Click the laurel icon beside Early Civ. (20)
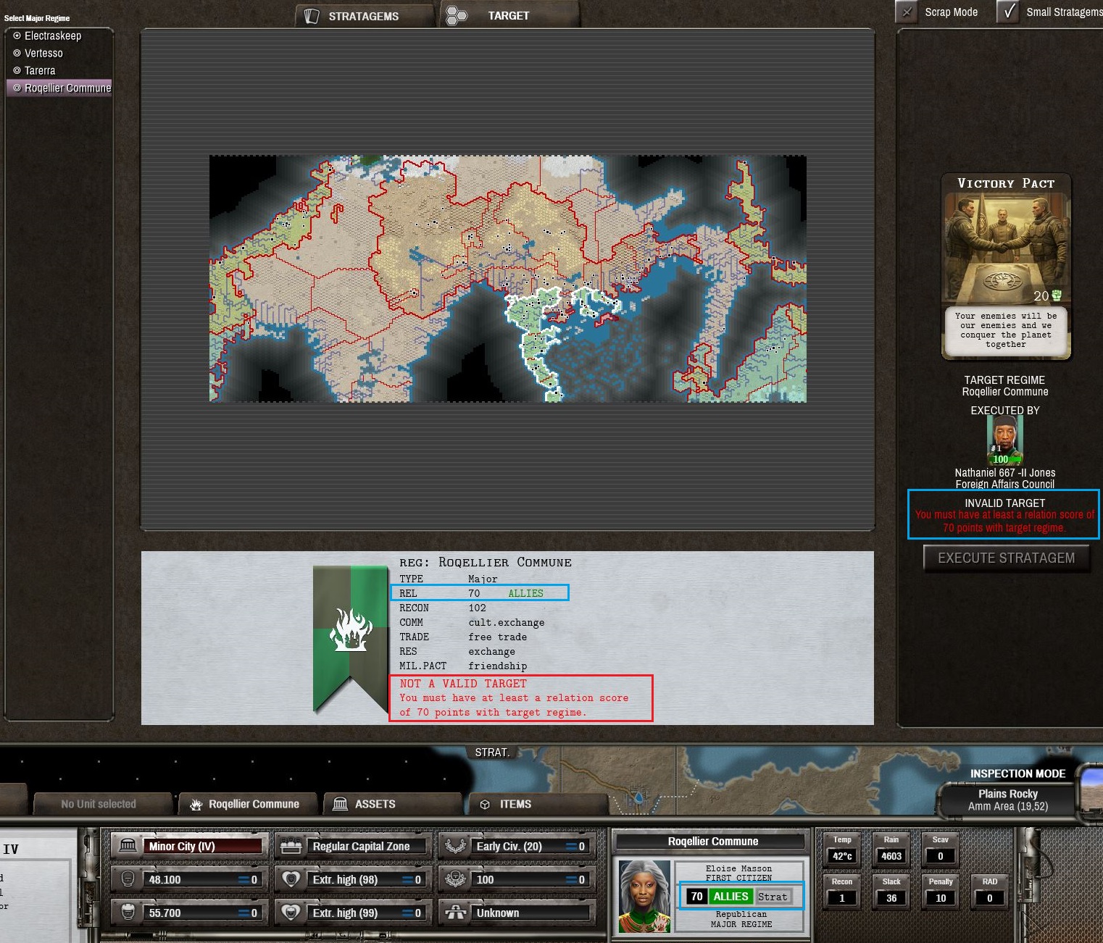Screen dimensions: 1103x943 [455, 846]
